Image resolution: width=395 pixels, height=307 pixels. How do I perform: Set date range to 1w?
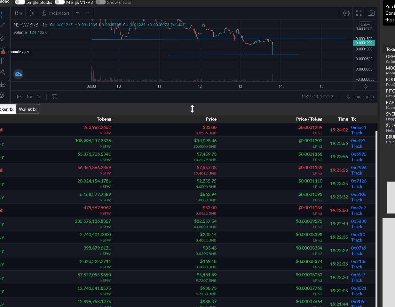[x=29, y=97]
